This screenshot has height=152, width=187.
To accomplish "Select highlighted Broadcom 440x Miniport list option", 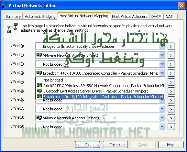I will click(x=100, y=96).
